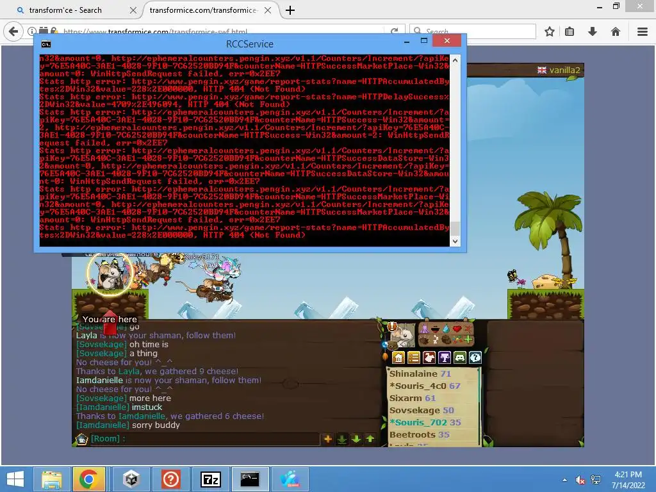This screenshot has height=492, width=656.
Task: Open Windows Start button
Action: (x=15, y=479)
